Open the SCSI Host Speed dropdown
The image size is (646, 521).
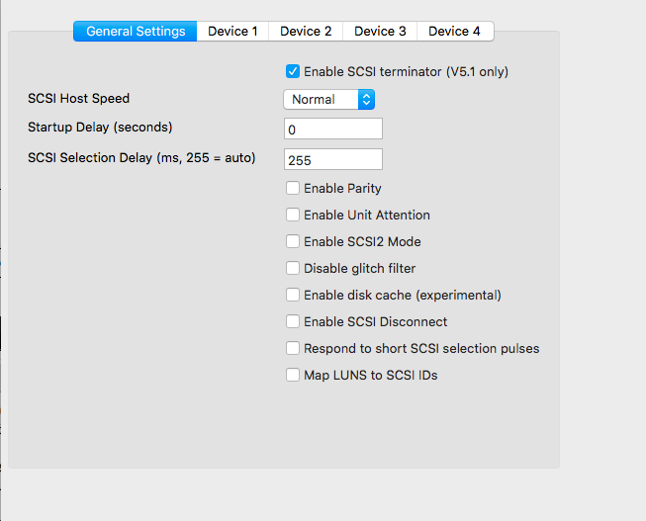click(328, 99)
